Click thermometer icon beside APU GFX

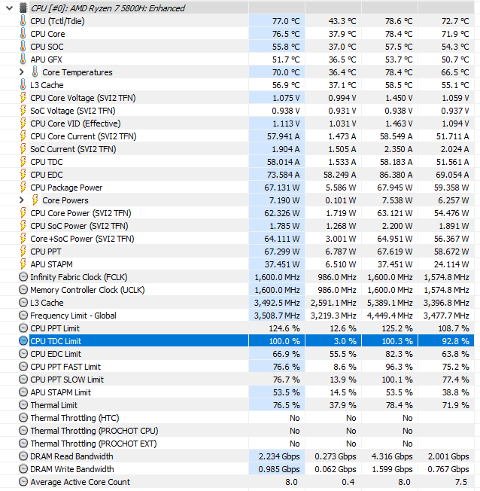[23, 59]
